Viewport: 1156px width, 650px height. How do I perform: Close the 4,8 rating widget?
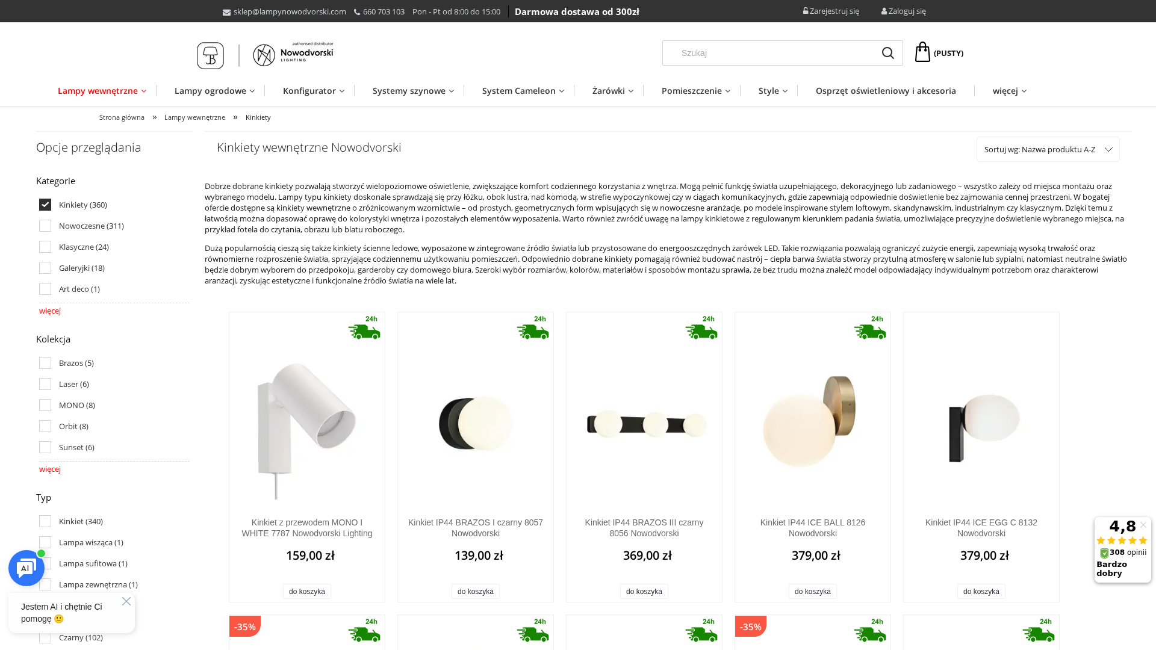(1143, 525)
